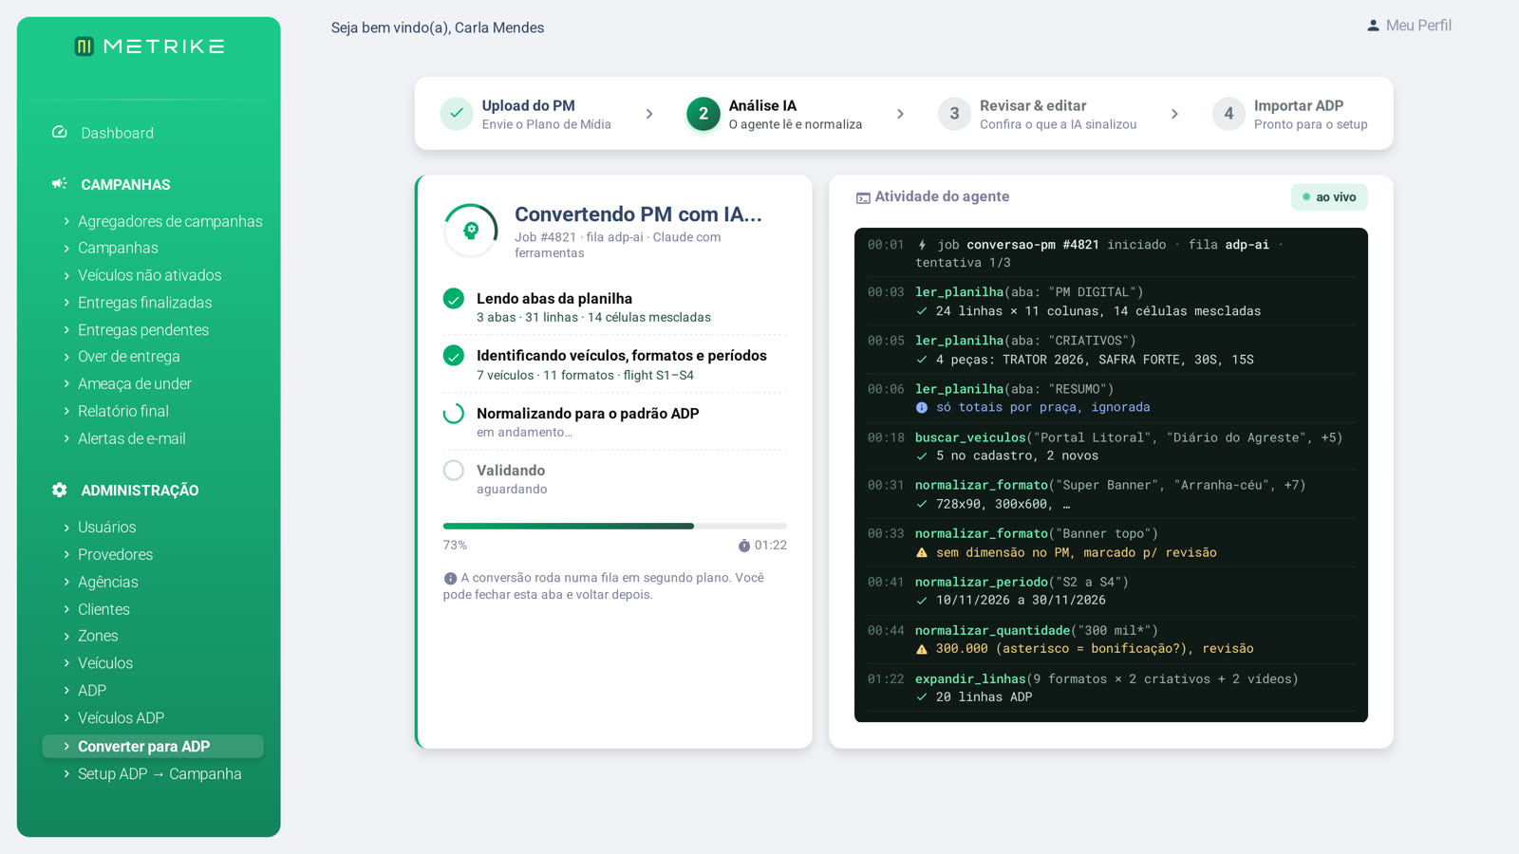
Task: Click the loading spinner beside Normalizando para o padrão ADP
Action: [x=454, y=414]
